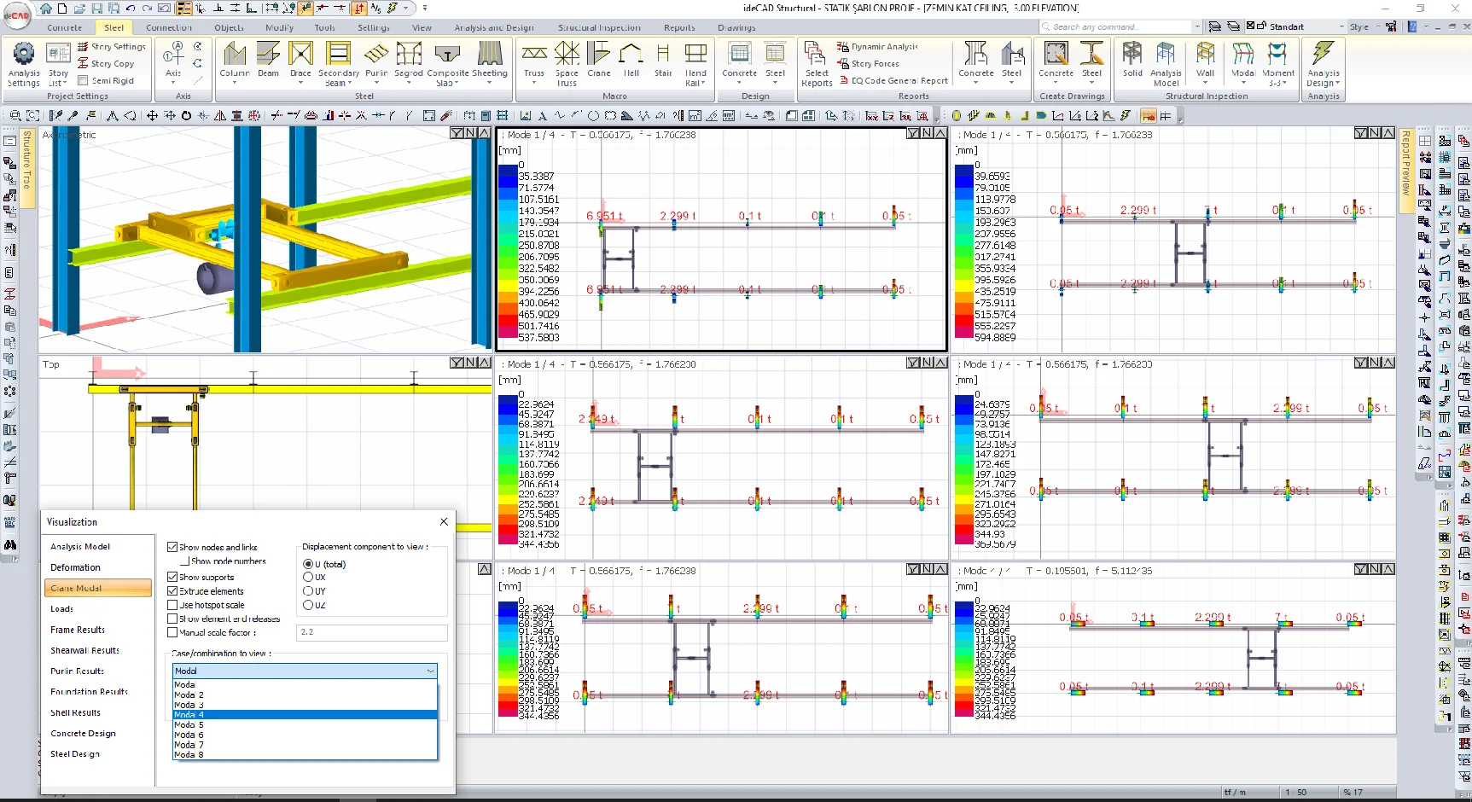The image size is (1472, 802).
Task: Select Mode 6 from the dropdown list
Action: pos(305,735)
